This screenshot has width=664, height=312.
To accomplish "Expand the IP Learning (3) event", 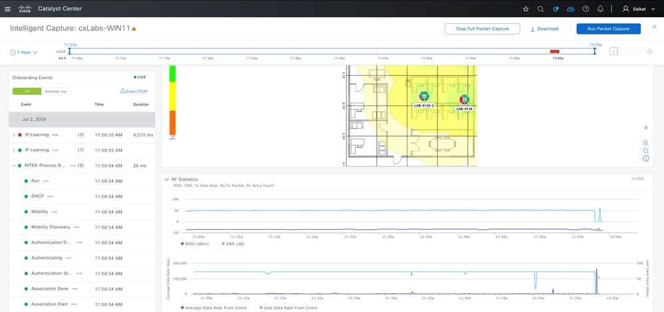I will click(x=13, y=135).
